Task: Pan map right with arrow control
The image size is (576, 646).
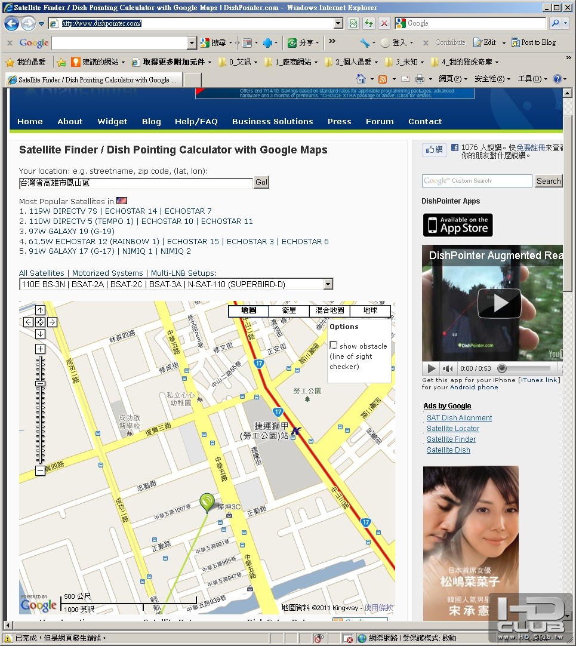Action: tap(52, 322)
